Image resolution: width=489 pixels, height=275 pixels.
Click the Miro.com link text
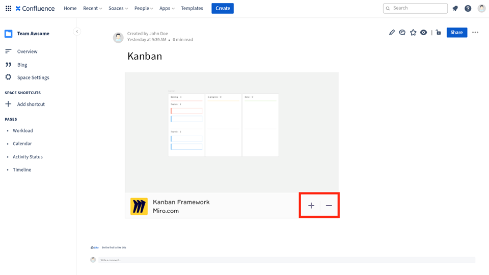(166, 211)
